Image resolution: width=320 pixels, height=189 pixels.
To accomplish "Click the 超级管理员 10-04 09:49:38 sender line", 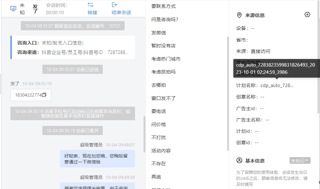I will pos(107,177).
